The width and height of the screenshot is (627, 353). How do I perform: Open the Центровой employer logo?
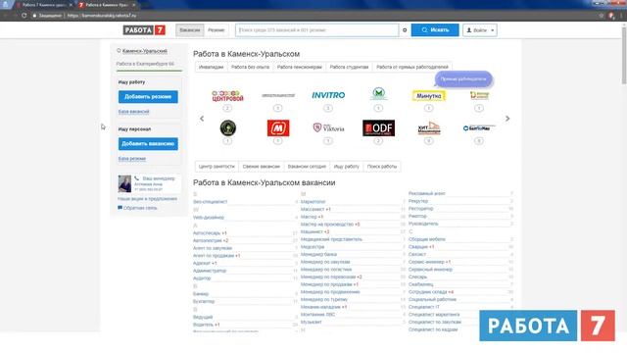[x=227, y=96]
